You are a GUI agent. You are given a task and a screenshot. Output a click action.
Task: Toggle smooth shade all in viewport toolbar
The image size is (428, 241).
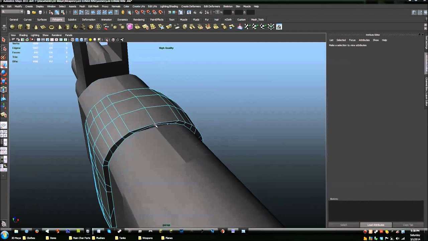77,40
